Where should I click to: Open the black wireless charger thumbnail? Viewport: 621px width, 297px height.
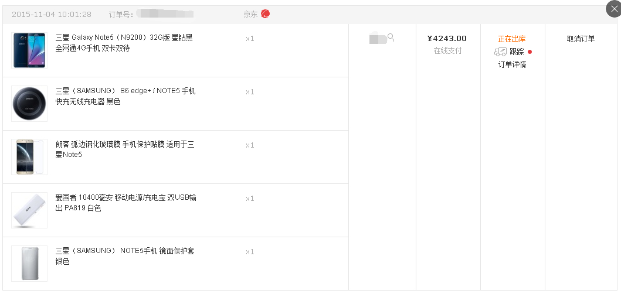point(29,104)
